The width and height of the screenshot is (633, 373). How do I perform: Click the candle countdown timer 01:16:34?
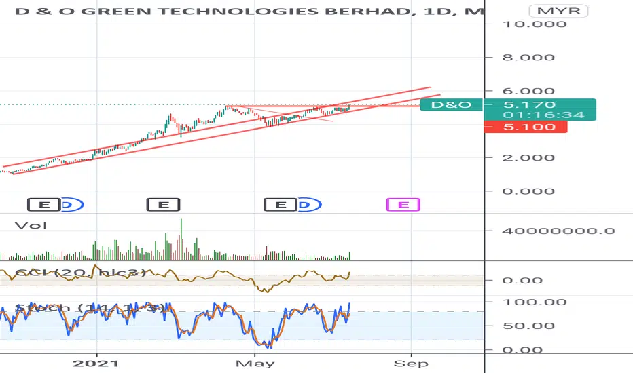(543, 115)
